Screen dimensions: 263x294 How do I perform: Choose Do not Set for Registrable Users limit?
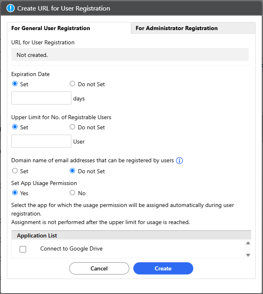(73, 127)
